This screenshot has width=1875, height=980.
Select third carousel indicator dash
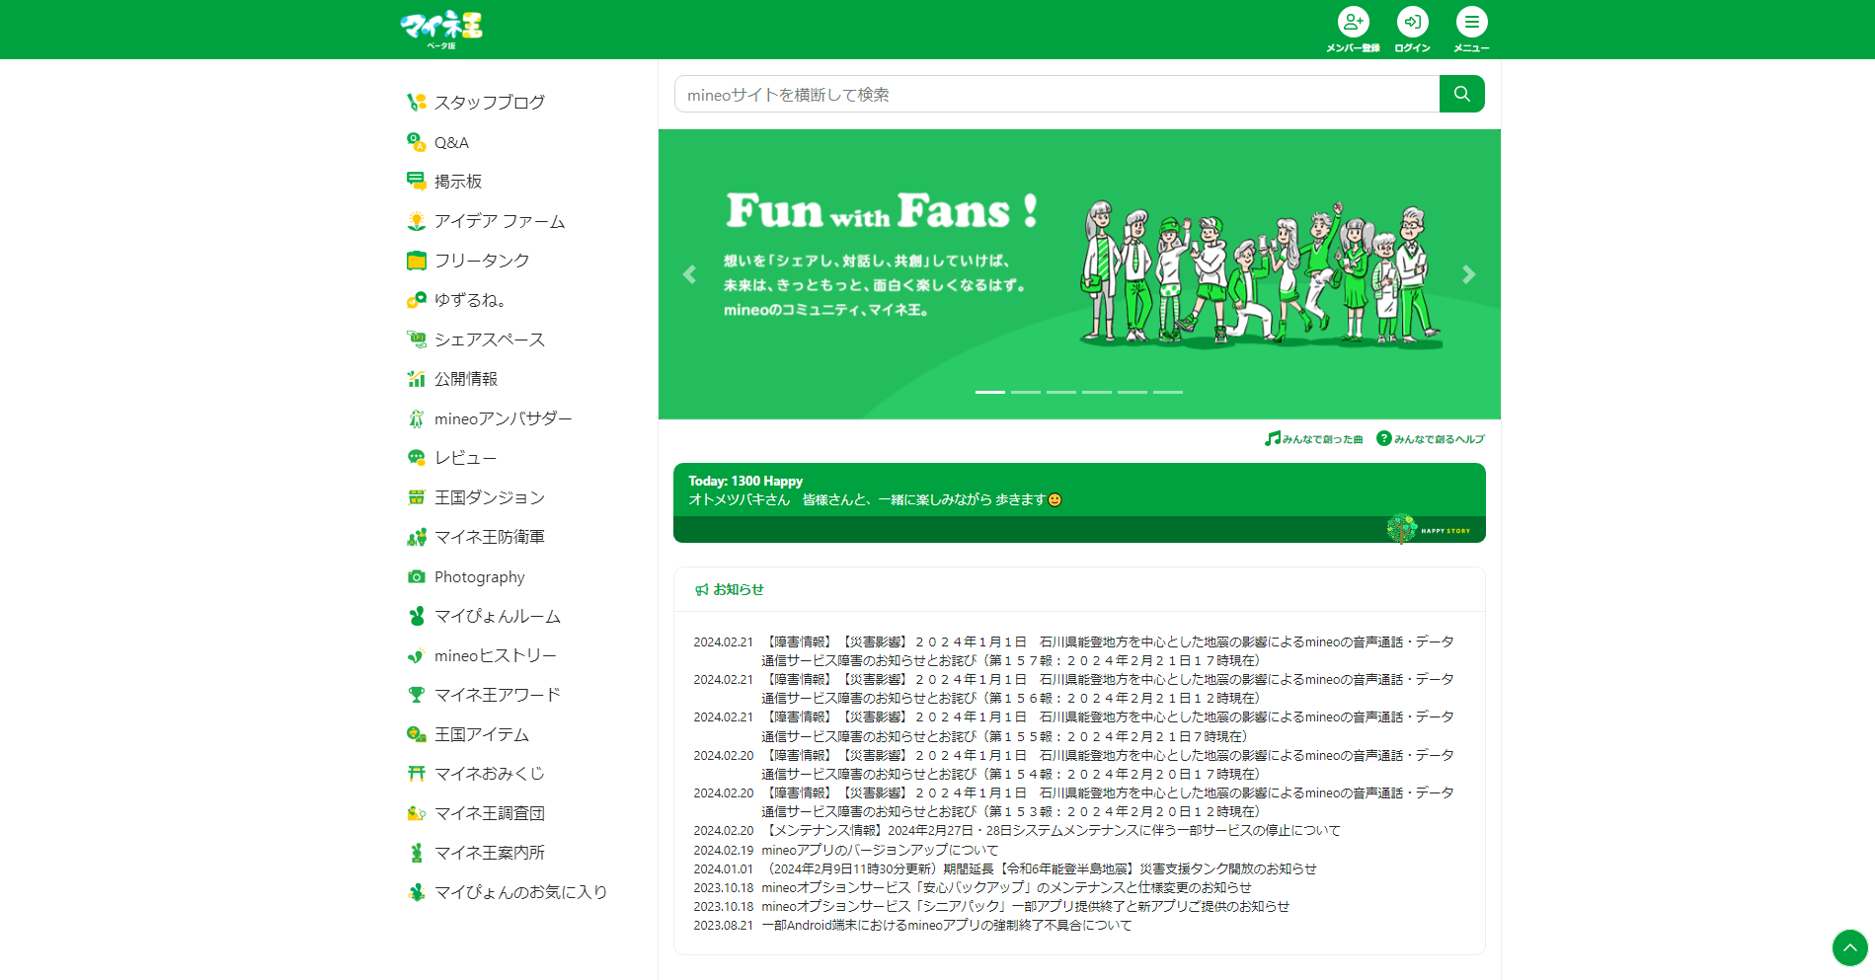(1061, 392)
